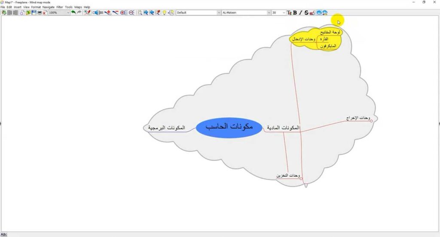
Task: Click the Cloud properties icon
Action: coord(325,12)
